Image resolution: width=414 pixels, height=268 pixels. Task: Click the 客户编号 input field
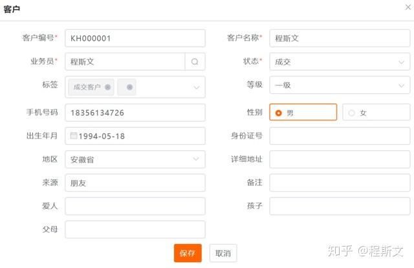[x=135, y=38]
